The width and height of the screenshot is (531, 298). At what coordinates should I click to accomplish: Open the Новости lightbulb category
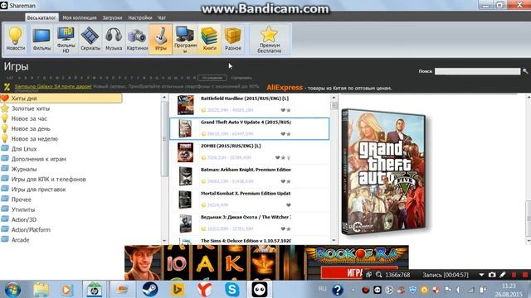point(15,39)
